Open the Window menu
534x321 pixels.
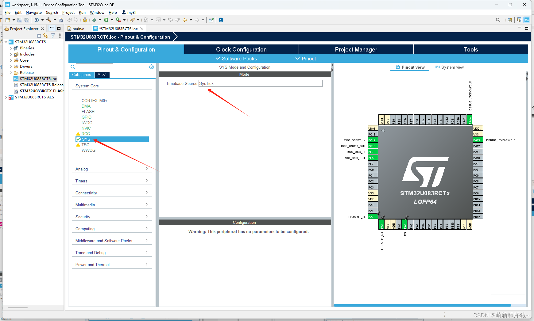[97, 12]
